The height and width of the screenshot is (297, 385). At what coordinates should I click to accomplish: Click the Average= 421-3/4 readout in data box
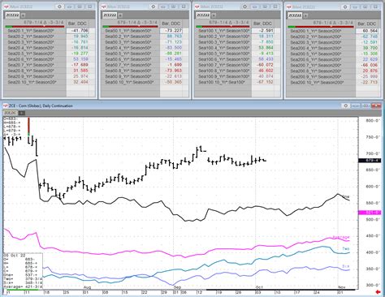pyautogui.click(x=23, y=286)
